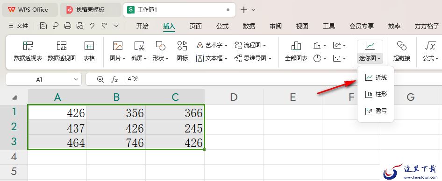Open the new tab dropdown arrow
This screenshot has height=181, width=442.
pos(253,10)
